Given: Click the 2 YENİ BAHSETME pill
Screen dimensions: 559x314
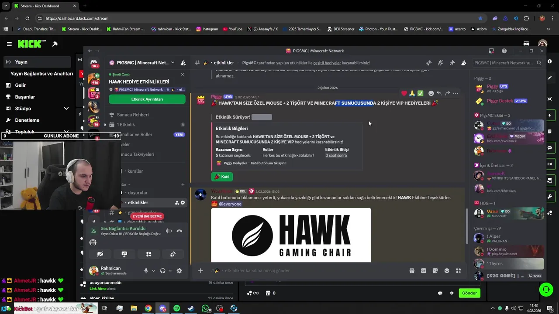Looking at the screenshot, I should pyautogui.click(x=147, y=216).
